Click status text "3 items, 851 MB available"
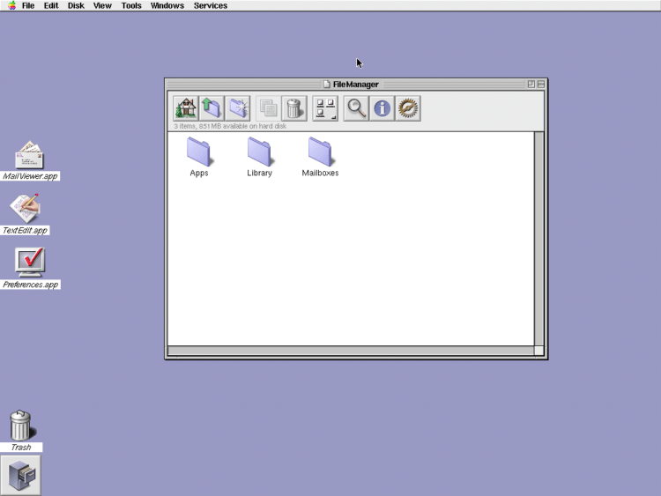This screenshot has height=496, width=661. tap(215, 126)
